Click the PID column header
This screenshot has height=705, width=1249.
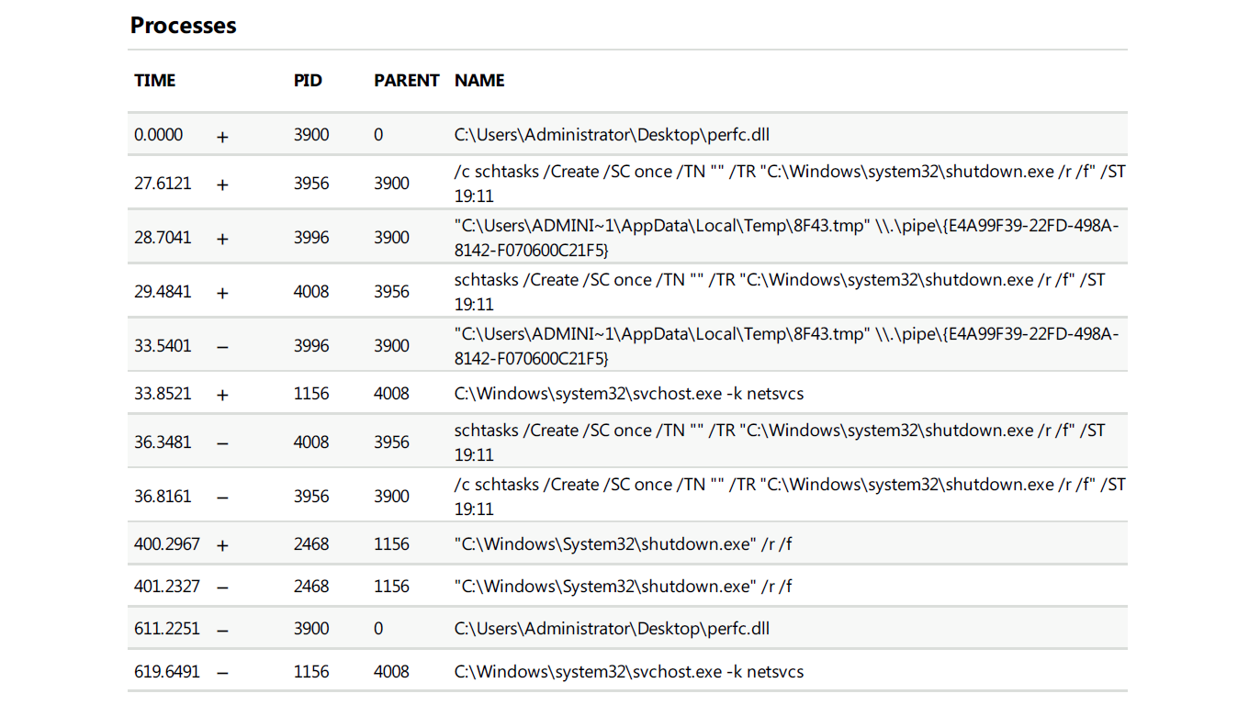(x=308, y=81)
